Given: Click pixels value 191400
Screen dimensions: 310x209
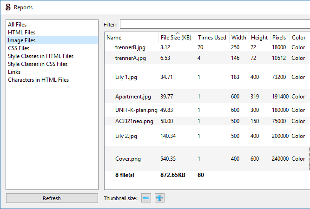Looking at the screenshot, I should 280,97.
